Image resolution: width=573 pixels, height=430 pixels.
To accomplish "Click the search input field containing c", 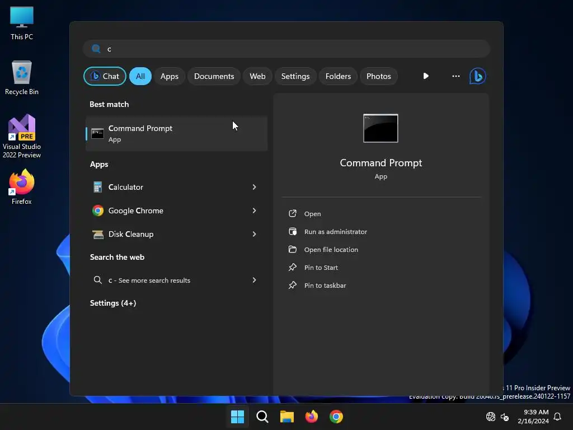I will 286,49.
